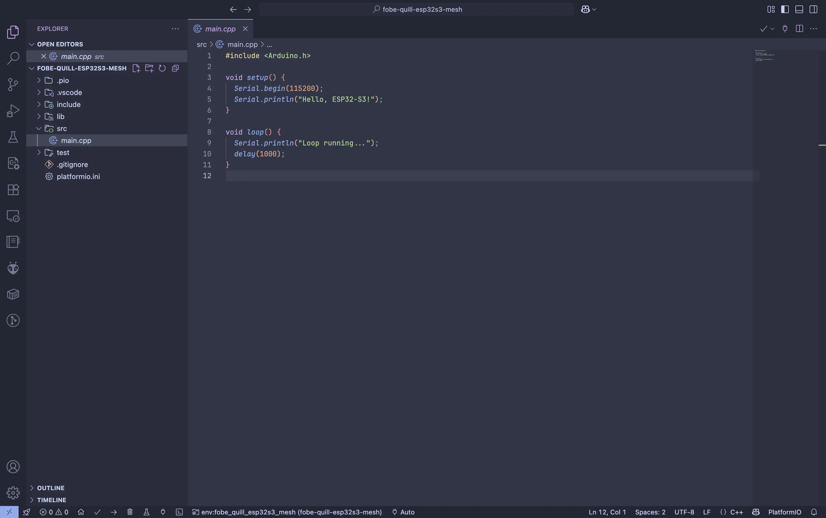Open the environment dropdown next to the build checkmark
This screenshot has width=826, height=518.
pos(772,29)
